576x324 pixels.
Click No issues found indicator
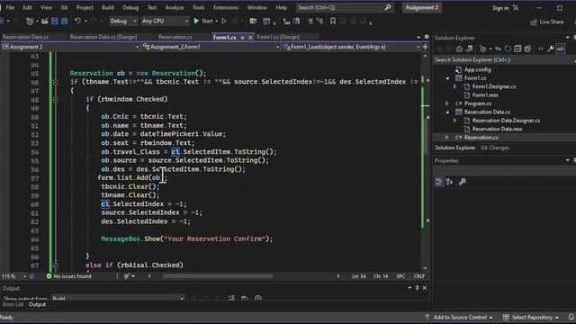68,276
